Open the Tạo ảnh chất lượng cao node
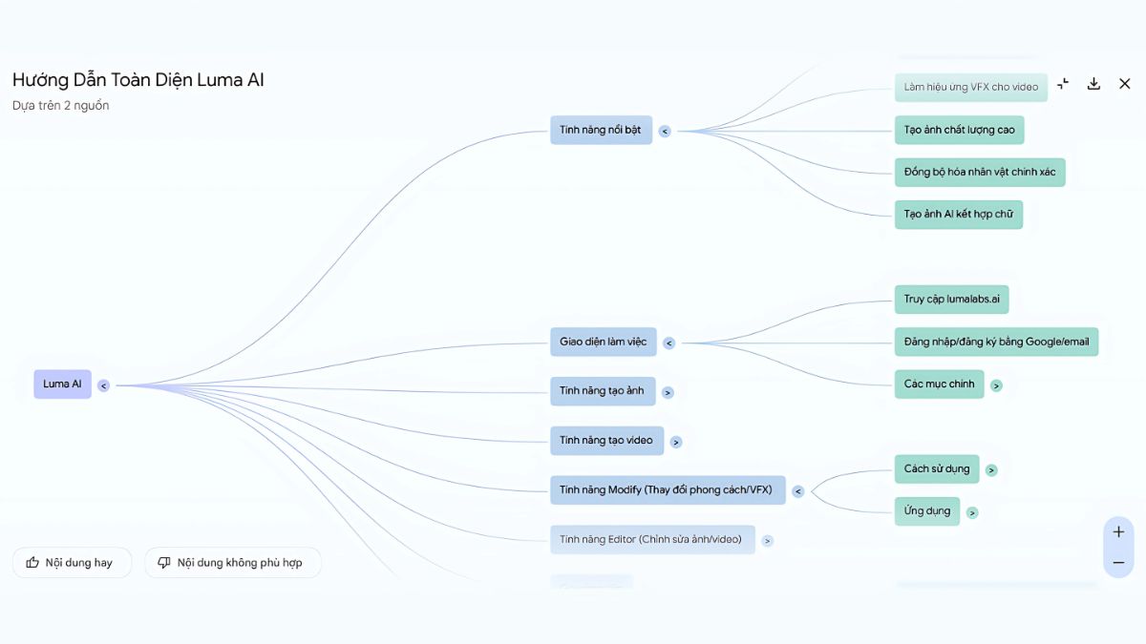The image size is (1146, 644). pos(960,130)
